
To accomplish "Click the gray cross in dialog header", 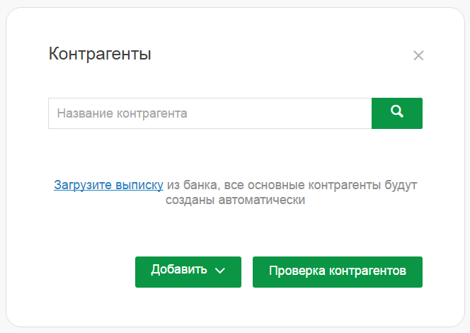I will click(x=418, y=55).
